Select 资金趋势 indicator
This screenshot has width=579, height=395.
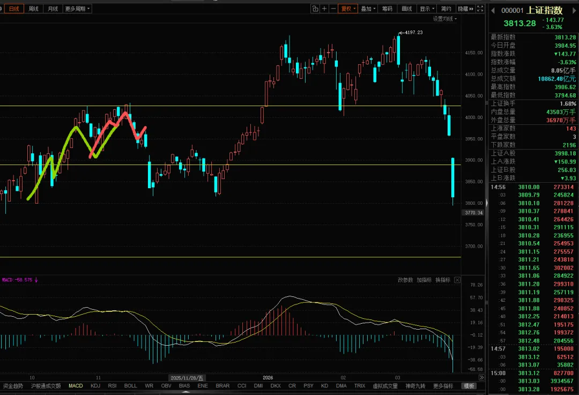(x=13, y=386)
